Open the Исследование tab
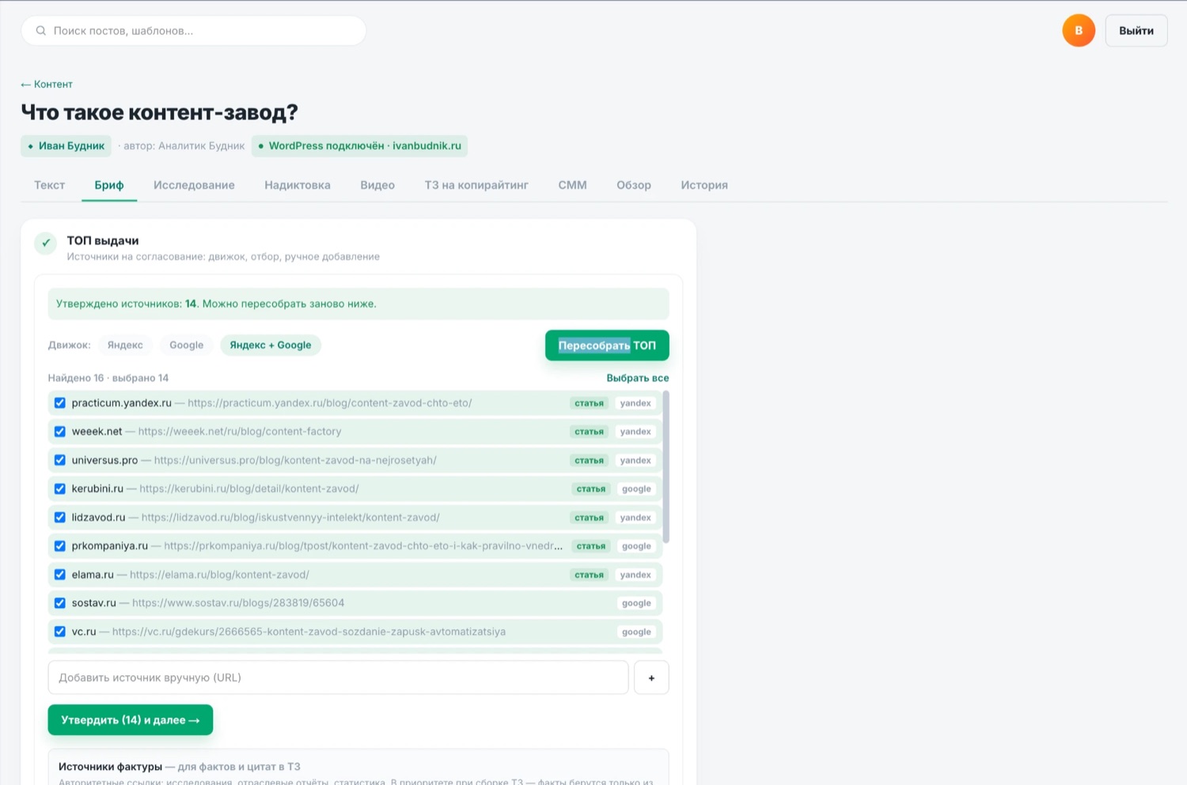 tap(194, 185)
